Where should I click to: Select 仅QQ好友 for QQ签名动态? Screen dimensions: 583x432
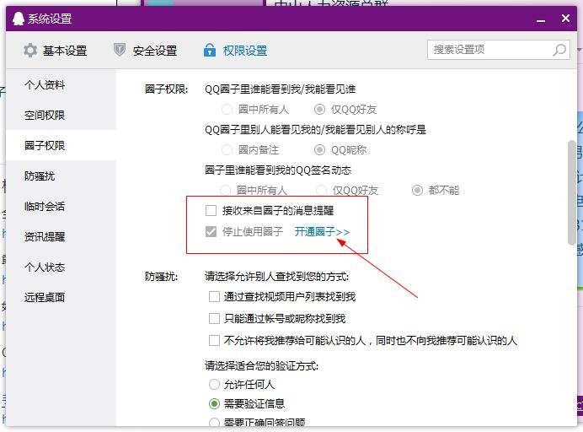[321, 191]
